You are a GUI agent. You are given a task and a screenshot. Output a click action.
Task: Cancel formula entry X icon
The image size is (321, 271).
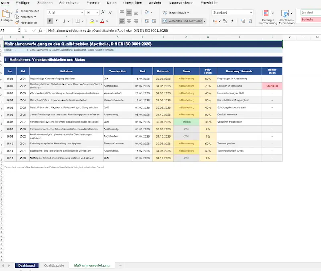point(26,31)
